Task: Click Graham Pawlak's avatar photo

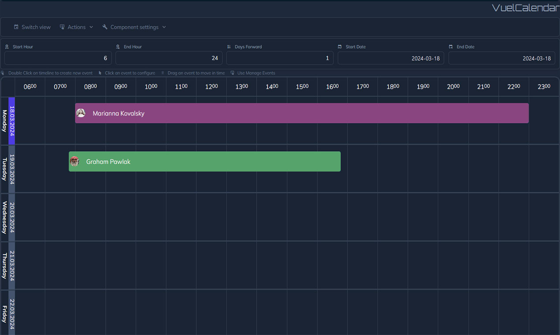Action: point(75,161)
